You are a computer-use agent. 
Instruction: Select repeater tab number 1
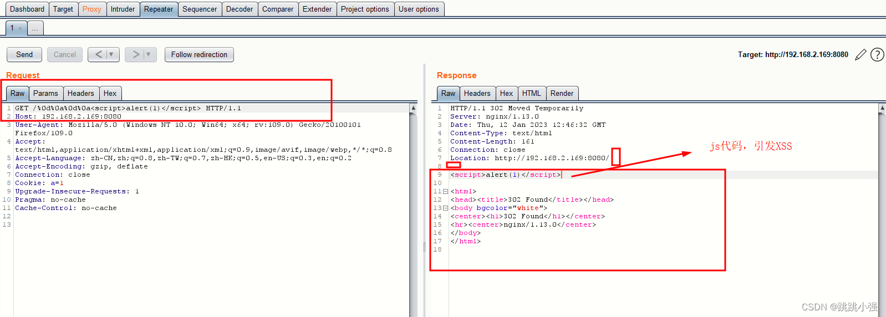click(16, 28)
